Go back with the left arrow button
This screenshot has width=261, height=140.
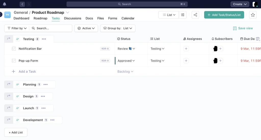coord(22,4)
